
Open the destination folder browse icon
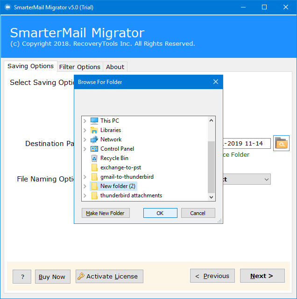click(281, 143)
